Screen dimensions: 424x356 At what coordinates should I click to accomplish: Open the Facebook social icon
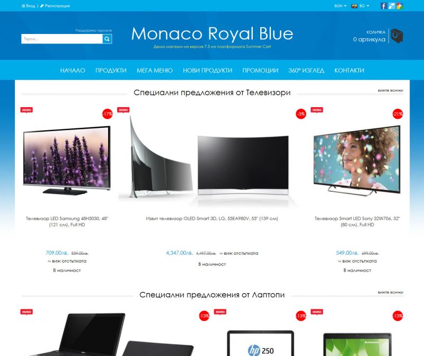383,6
